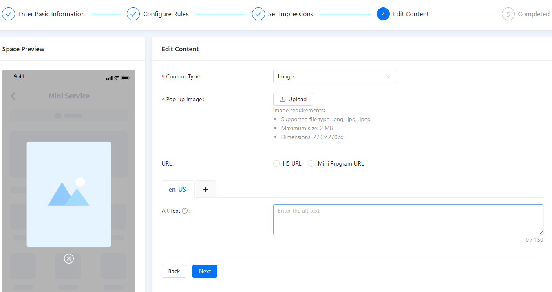This screenshot has height=292, width=552.
Task: Click the Upload button
Action: pos(293,99)
